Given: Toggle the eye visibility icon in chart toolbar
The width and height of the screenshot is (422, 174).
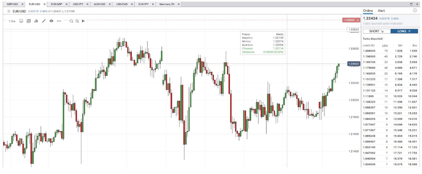Looking at the screenshot, I should [x=51, y=21].
